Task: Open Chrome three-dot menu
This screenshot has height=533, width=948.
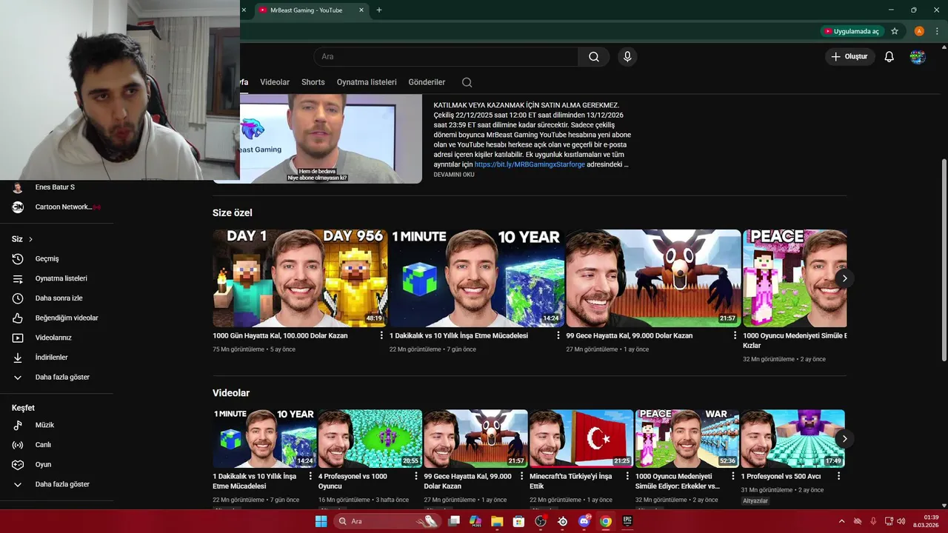Action: pos(937,31)
